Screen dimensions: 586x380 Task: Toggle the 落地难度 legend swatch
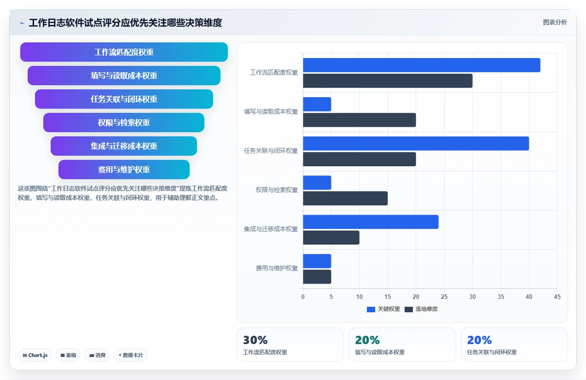pos(409,309)
